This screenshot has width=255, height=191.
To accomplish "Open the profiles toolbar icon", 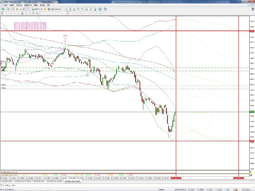I will pyautogui.click(x=7, y=9).
